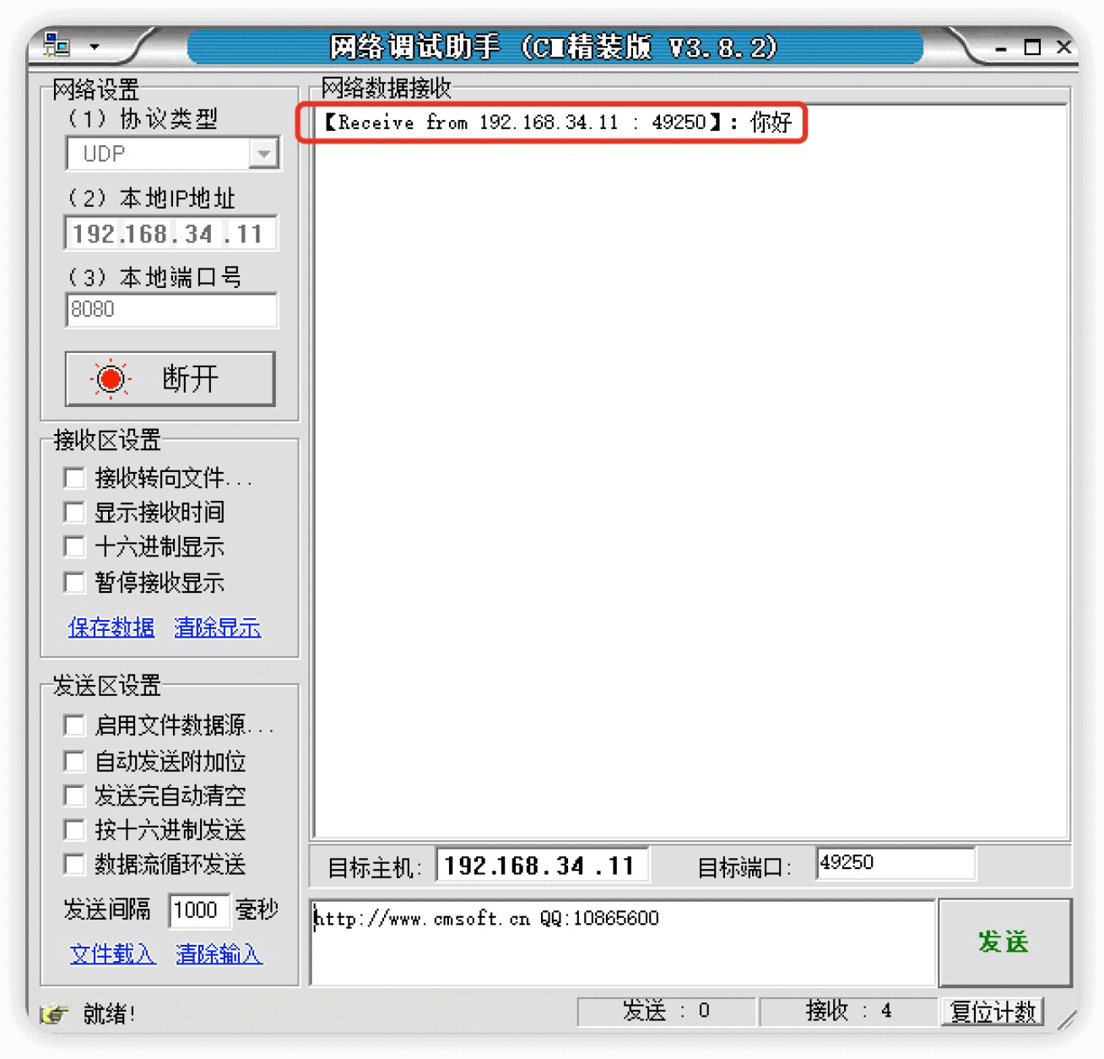This screenshot has height=1059, width=1104.
Task: Expand the title bar dropdown arrow
Action: tap(95, 47)
